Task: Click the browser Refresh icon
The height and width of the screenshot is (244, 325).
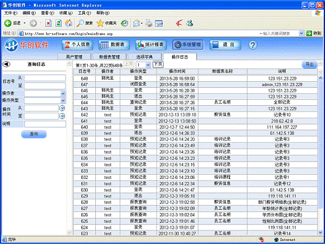Action: point(58,23)
